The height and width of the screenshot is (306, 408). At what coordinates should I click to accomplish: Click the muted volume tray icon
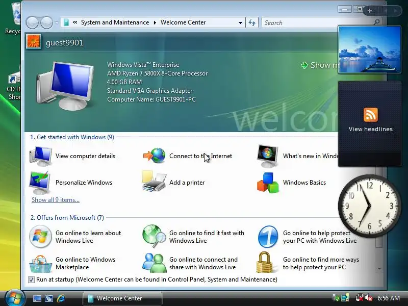[369, 298]
